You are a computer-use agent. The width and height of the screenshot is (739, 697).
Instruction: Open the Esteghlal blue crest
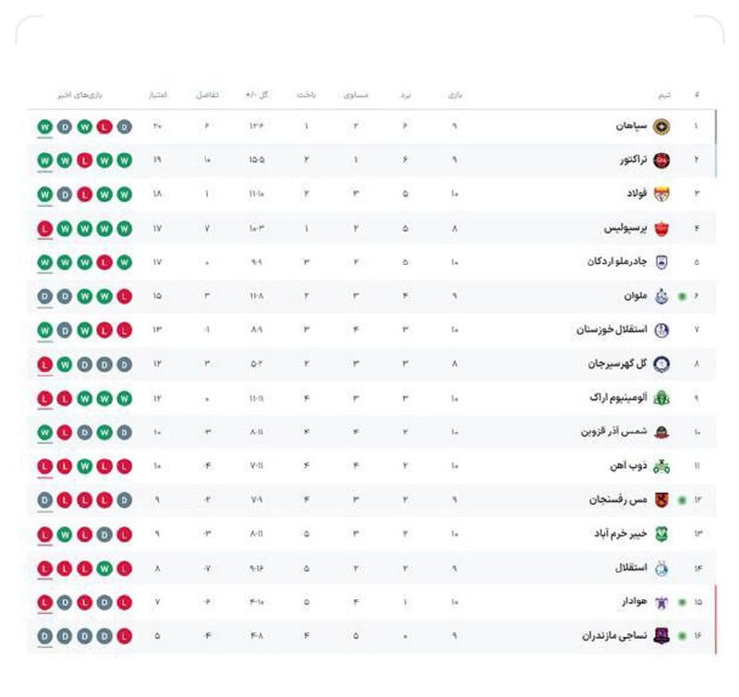click(661, 569)
